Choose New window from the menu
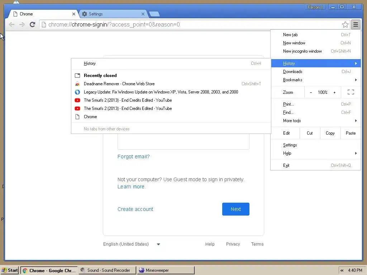The height and width of the screenshot is (275, 367). 315,43
